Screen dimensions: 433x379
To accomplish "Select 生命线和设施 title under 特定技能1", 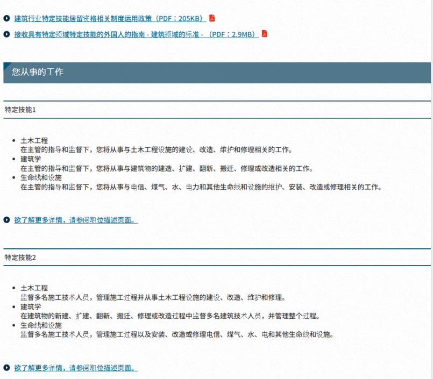I will pyautogui.click(x=41, y=177).
